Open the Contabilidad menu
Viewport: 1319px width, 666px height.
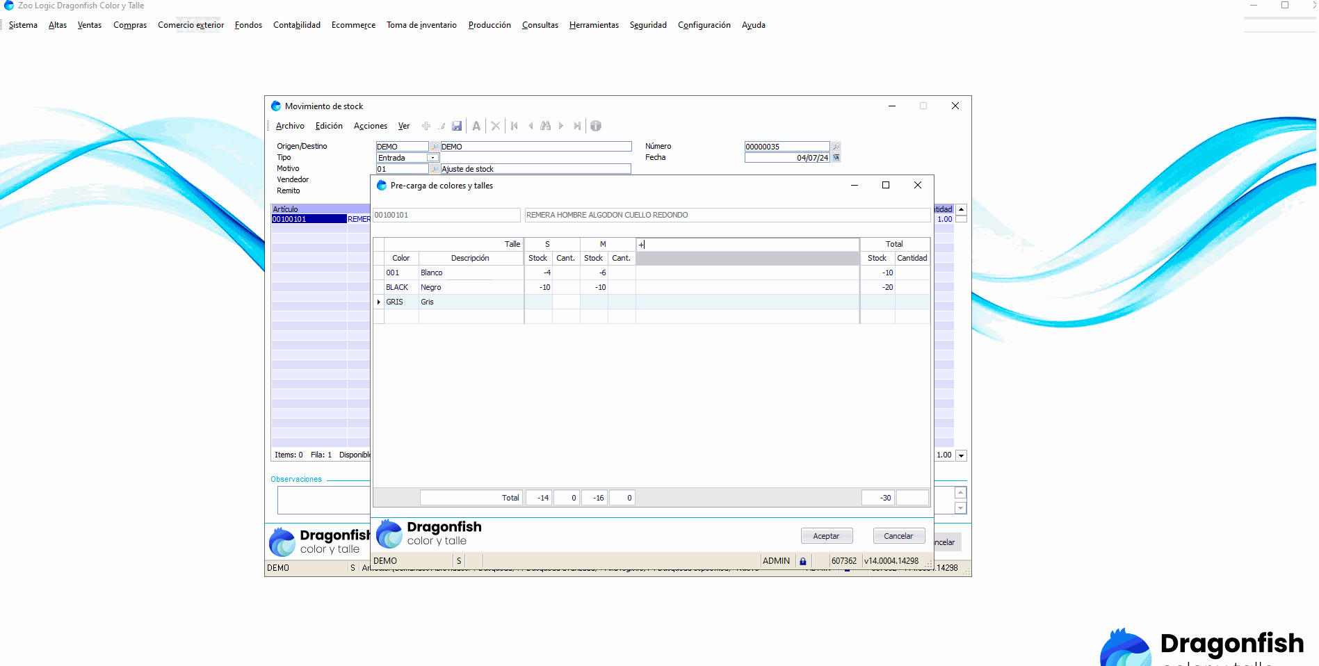[297, 25]
